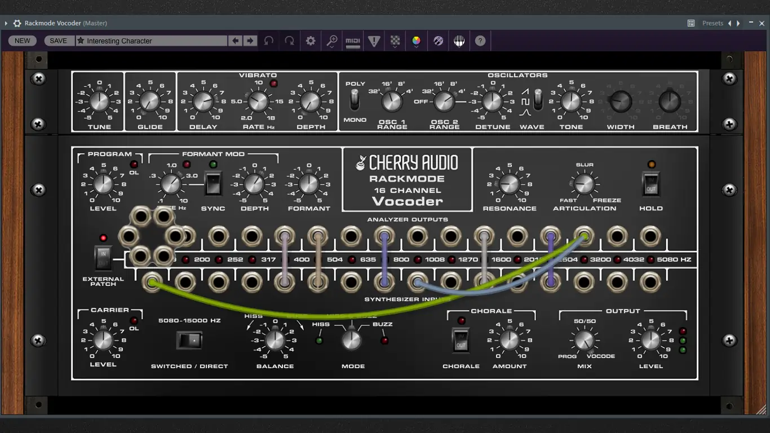Click the Carrier LEVEL knob
The image size is (770, 433).
103,341
